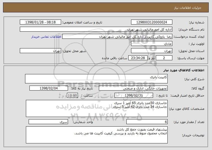This screenshot has width=212, height=150.
Task: Click the label تعداد / مقدار مورد نیاز
Action: (x=189, y=122)
